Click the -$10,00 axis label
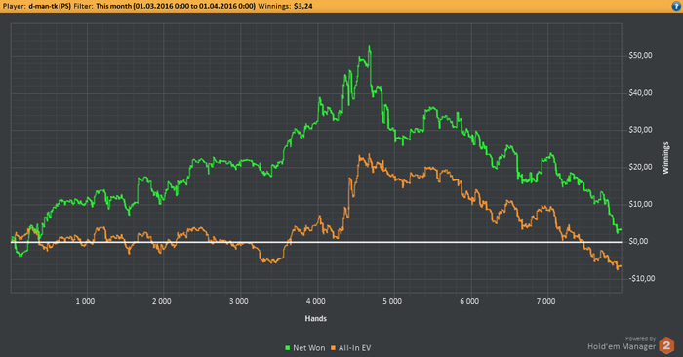Image resolution: width=683 pixels, height=357 pixels. [642, 279]
